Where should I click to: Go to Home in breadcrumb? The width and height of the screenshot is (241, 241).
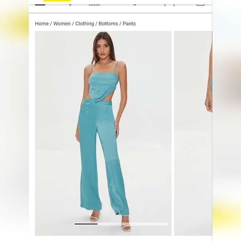point(42,24)
